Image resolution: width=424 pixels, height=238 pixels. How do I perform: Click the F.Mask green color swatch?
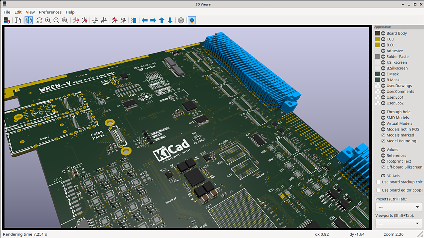(377, 74)
